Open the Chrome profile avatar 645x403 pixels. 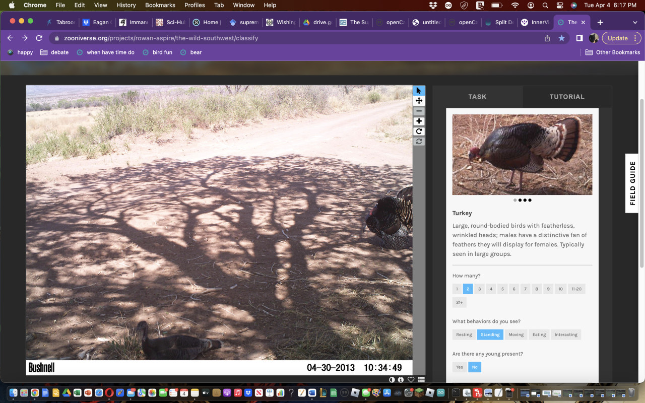(x=594, y=38)
